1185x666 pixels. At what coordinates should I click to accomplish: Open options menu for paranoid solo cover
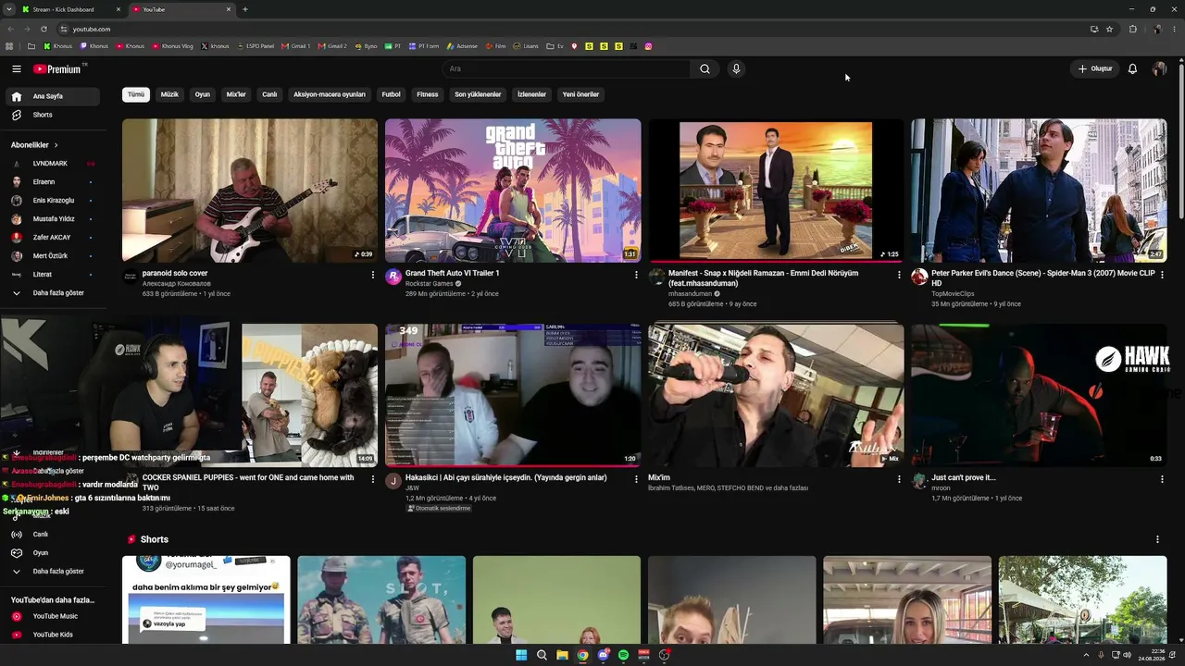(373, 275)
